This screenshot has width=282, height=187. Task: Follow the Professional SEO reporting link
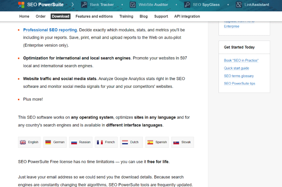pyautogui.click(x=50, y=30)
